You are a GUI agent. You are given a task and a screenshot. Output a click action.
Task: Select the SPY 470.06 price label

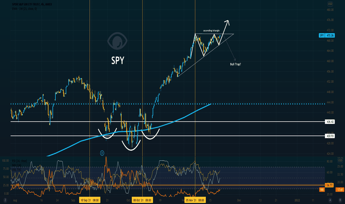(x=326, y=36)
